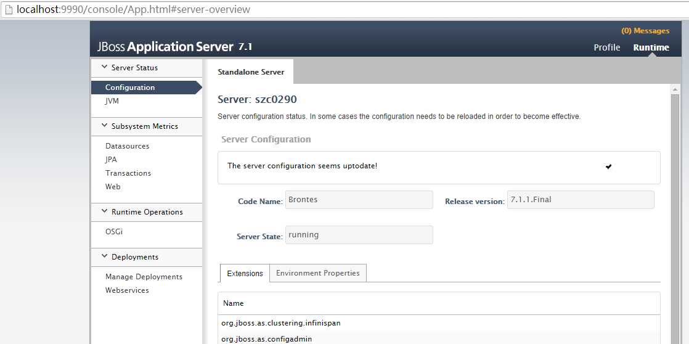Click the vertical scrollbar thumb in the content panel
This screenshot has height=344, width=689.
point(675,219)
